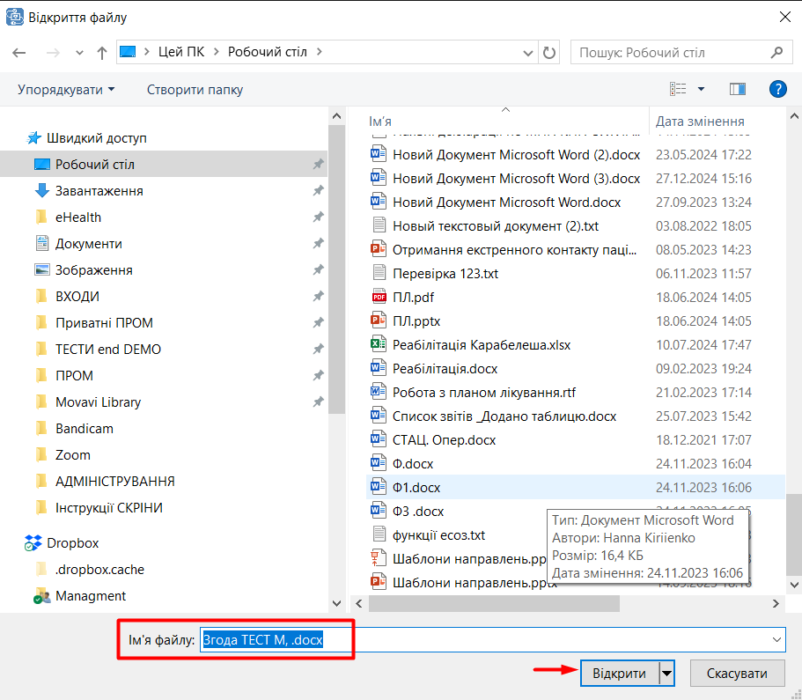Refresh the Робочий стіл folder view
802x700 pixels.
(x=548, y=52)
